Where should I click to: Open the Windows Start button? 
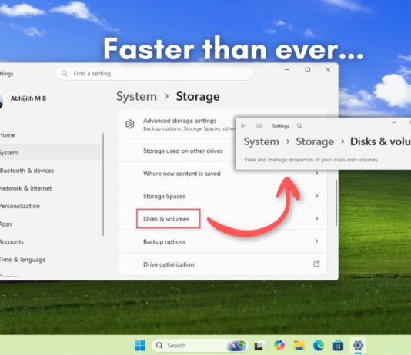(140, 345)
